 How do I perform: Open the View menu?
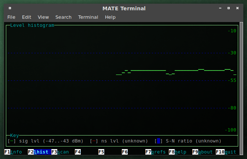(x=43, y=17)
